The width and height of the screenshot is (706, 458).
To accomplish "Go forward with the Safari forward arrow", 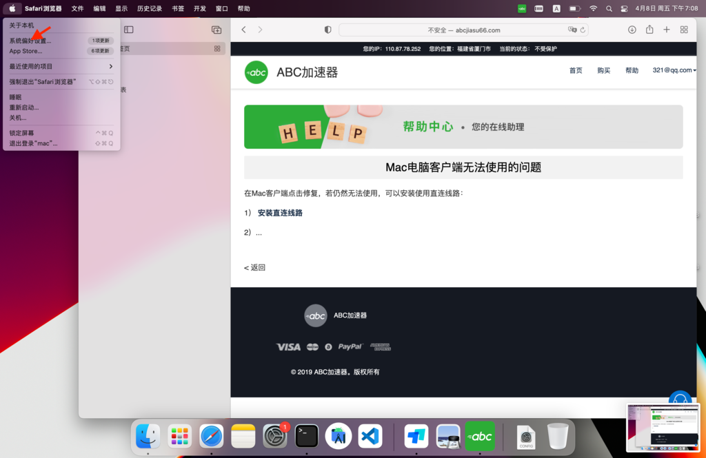I will click(x=260, y=30).
